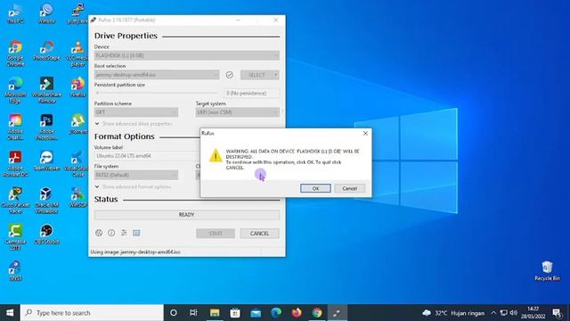Open Camtasia desktop shortcut
570x321 pixels.
click(x=15, y=237)
